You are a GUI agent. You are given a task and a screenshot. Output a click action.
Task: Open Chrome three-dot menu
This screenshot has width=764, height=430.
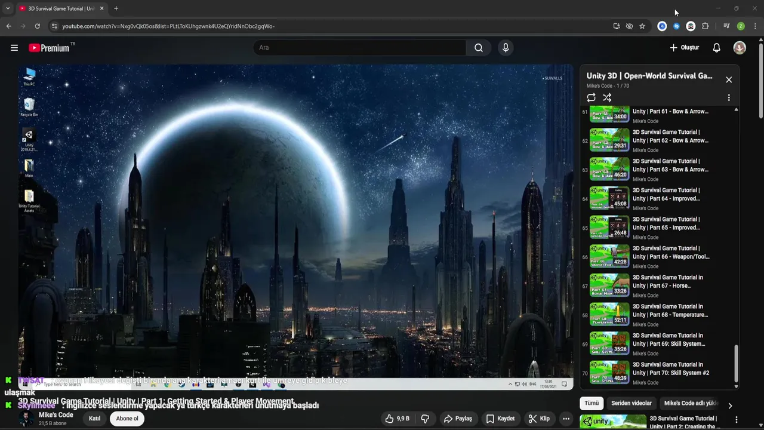coord(755,26)
